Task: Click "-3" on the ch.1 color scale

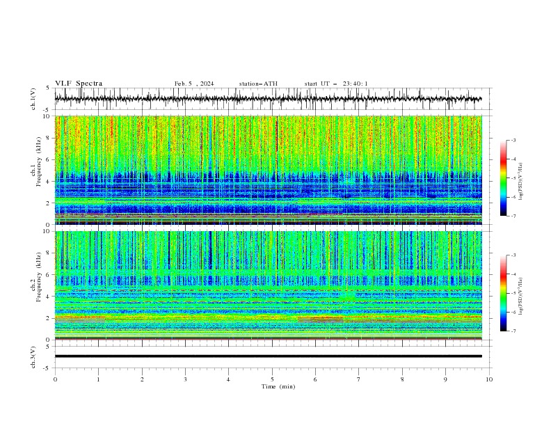Action: [x=513, y=140]
